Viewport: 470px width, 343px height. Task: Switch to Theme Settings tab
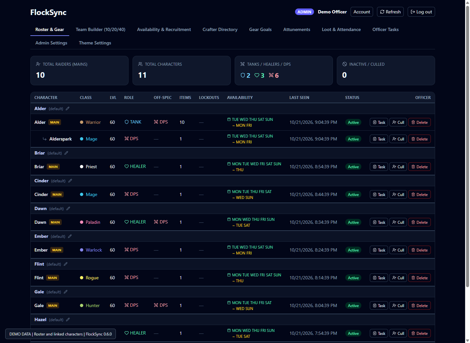pos(95,43)
